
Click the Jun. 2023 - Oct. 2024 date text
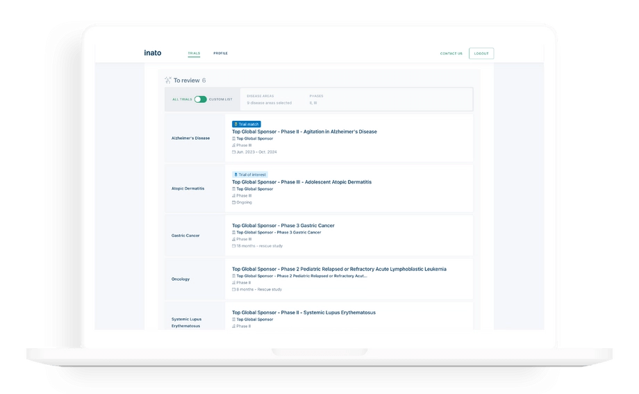click(257, 151)
